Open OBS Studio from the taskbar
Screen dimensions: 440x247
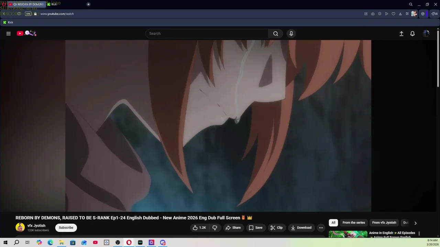(118, 243)
